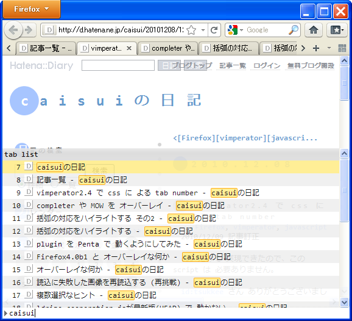Click the page scrollbar up arrow

(344, 60)
